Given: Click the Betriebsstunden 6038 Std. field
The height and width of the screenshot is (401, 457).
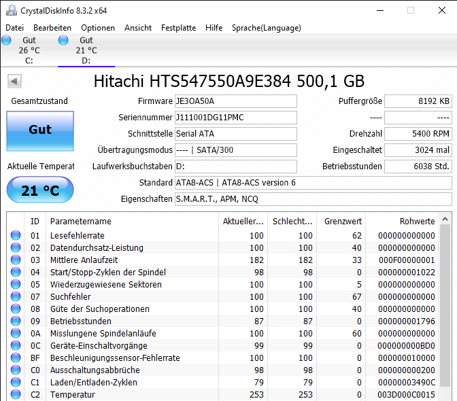Looking at the screenshot, I should click(x=418, y=167).
